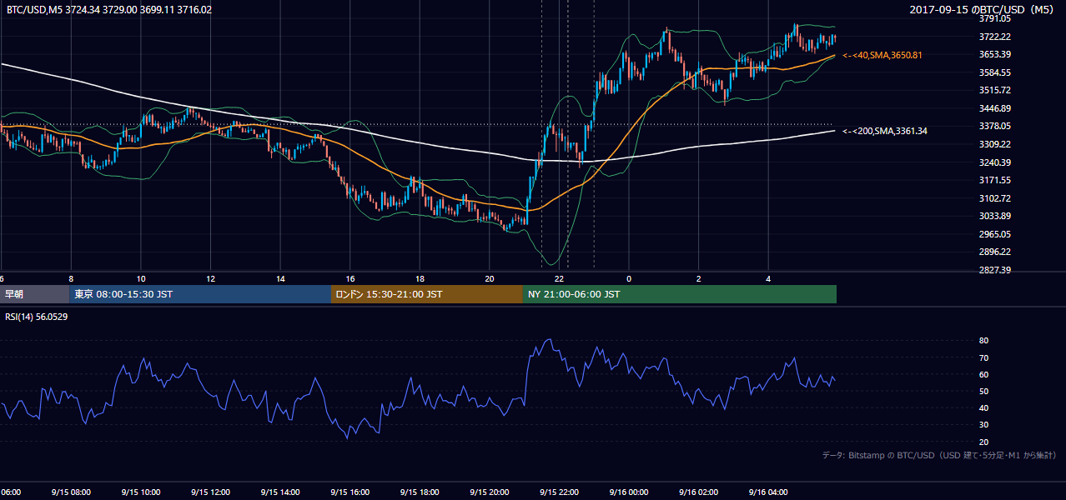This screenshot has height=500, width=1066.
Task: Click the 9/15 12:00 date label
Action: click(x=209, y=492)
